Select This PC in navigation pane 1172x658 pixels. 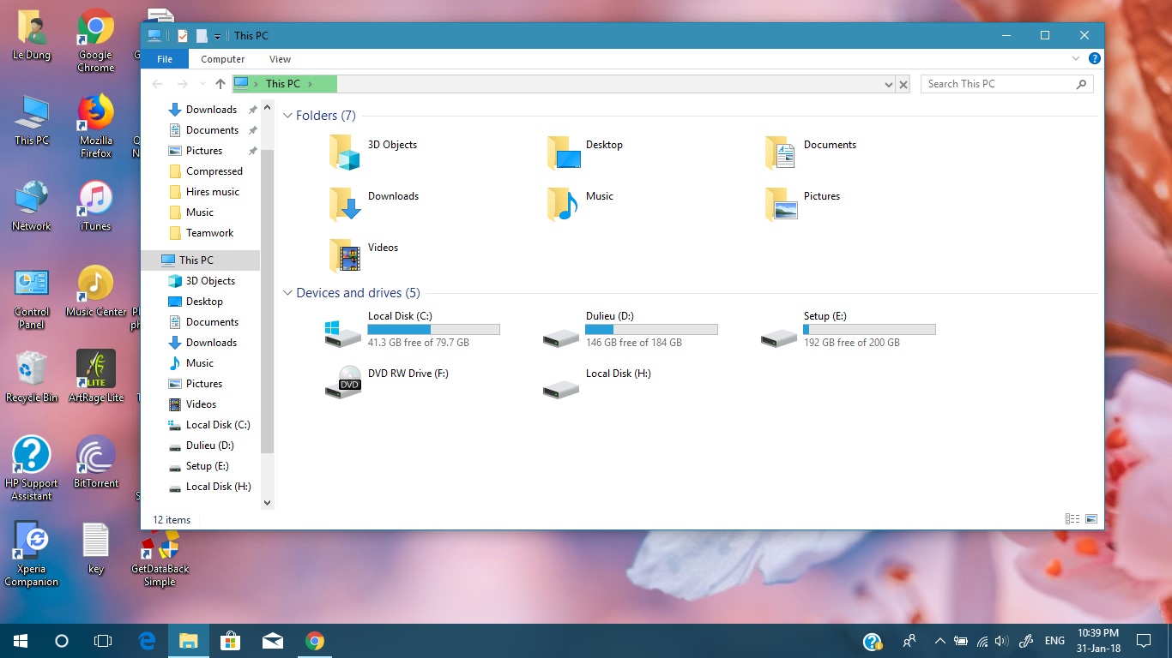(x=200, y=260)
